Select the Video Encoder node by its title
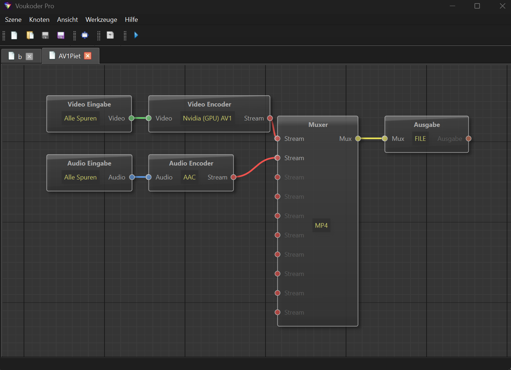511x370 pixels. point(209,104)
